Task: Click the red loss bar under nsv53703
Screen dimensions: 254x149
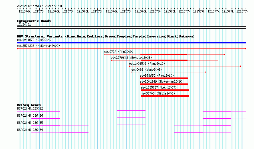Action: [165, 96]
